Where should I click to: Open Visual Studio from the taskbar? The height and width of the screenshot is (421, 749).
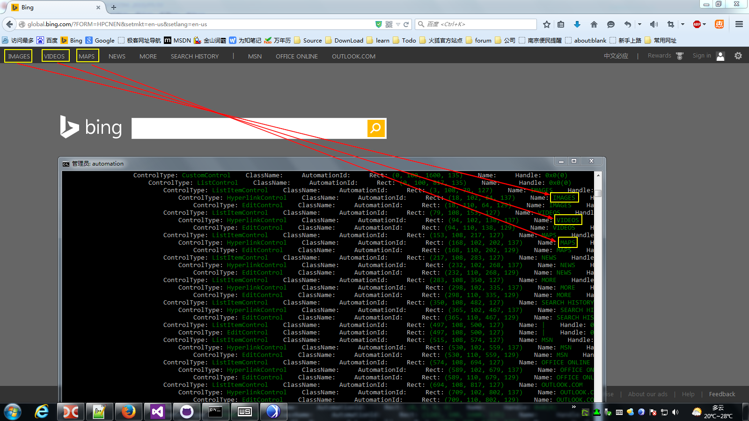coord(157,412)
